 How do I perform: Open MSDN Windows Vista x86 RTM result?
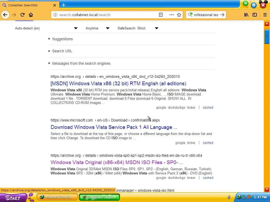118,83
